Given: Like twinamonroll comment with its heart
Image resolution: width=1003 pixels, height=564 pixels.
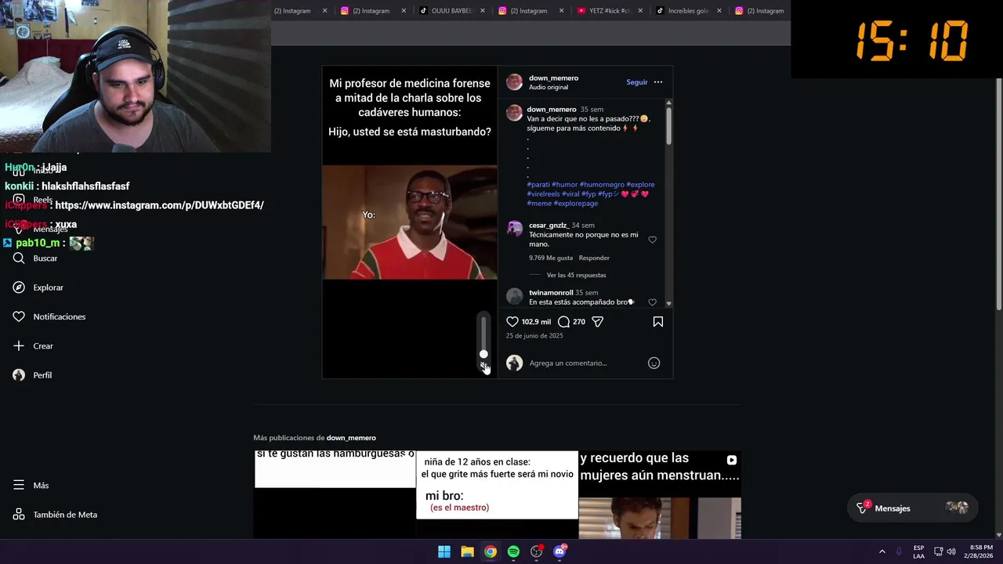Looking at the screenshot, I should 652,302.
